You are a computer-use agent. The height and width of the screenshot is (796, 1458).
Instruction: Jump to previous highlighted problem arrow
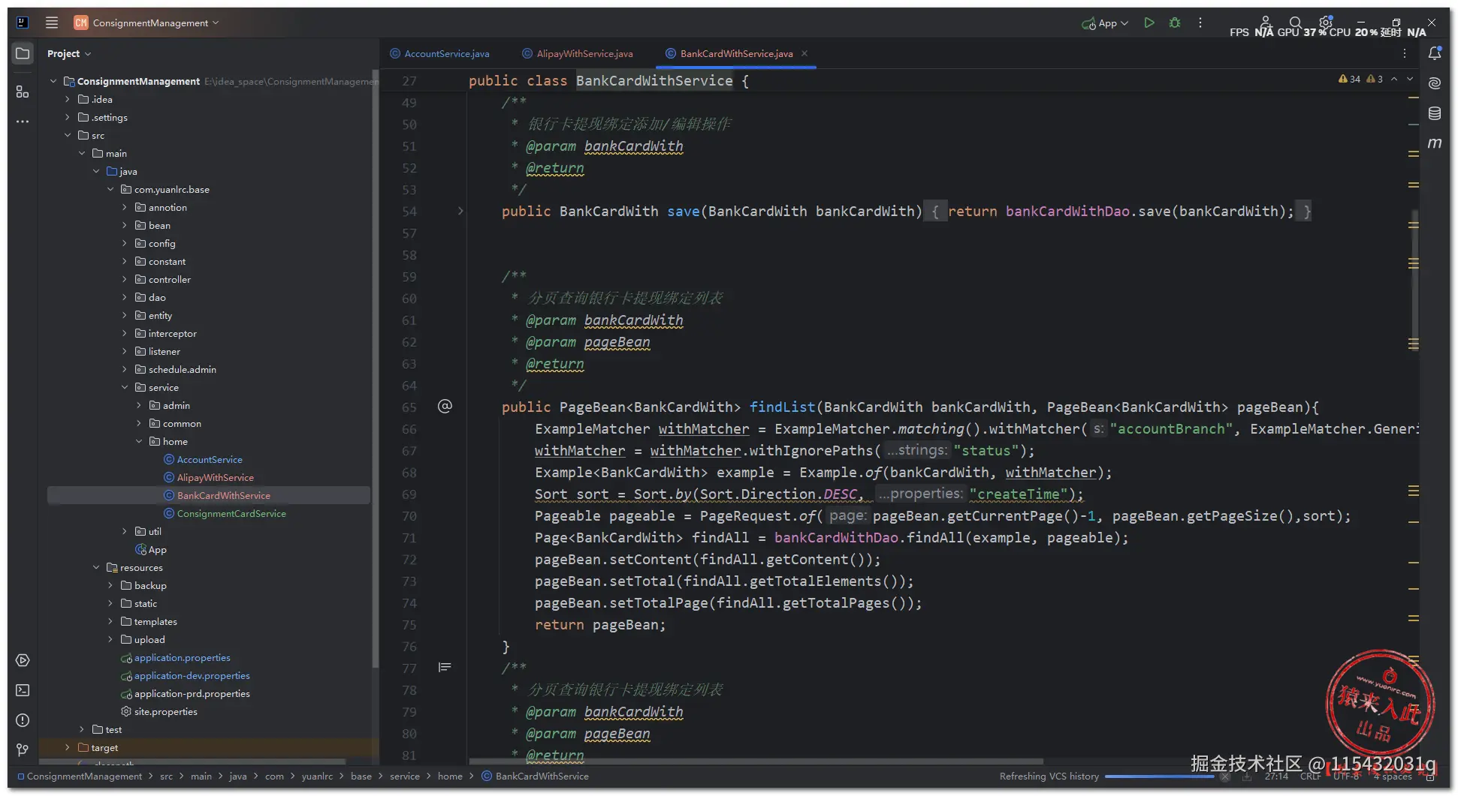tap(1394, 79)
